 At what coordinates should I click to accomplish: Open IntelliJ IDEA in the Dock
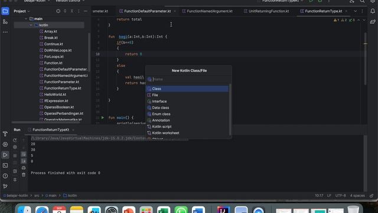tap(223, 209)
